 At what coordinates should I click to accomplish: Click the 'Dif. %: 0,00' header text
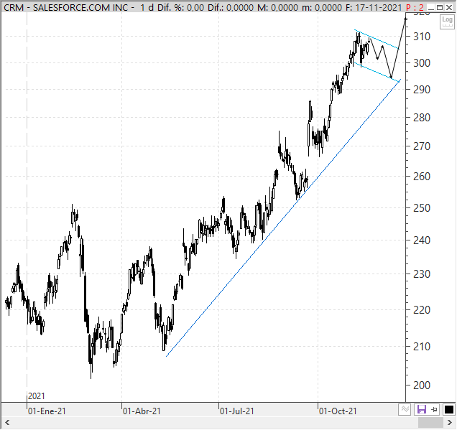point(180,8)
